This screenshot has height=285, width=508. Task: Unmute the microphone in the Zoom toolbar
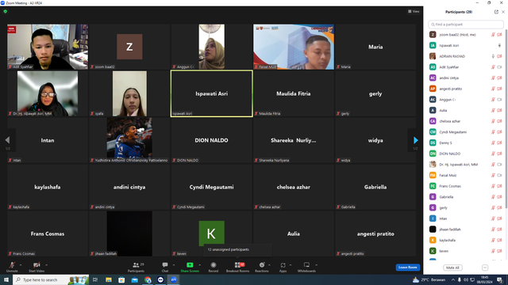coord(12,267)
